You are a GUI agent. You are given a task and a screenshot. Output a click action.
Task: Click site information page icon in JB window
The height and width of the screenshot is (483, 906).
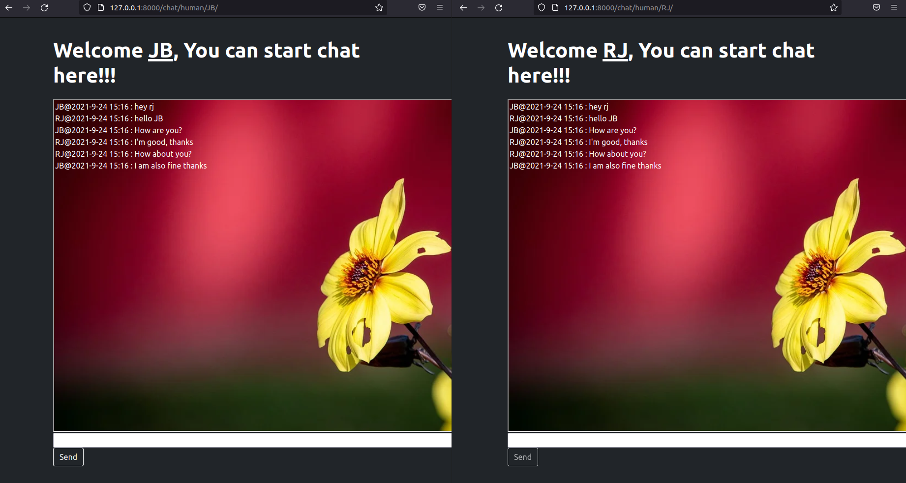click(101, 8)
